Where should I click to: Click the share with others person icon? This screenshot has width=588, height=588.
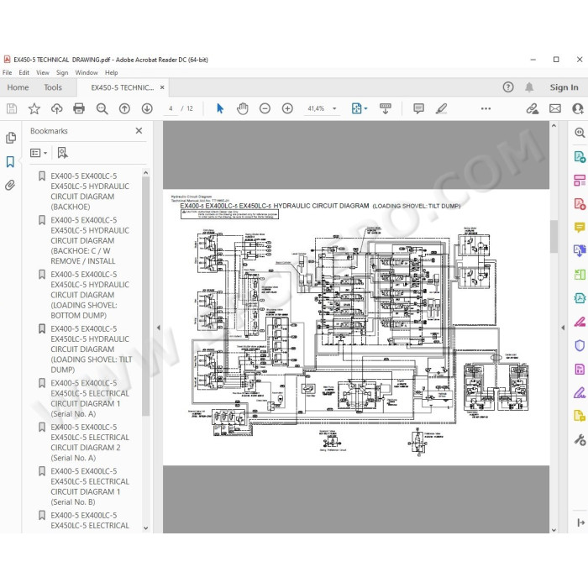578,108
